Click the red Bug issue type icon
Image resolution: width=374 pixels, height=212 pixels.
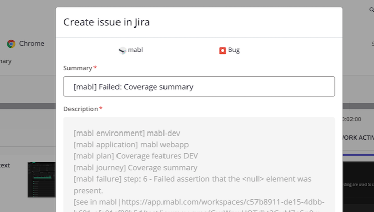222,50
